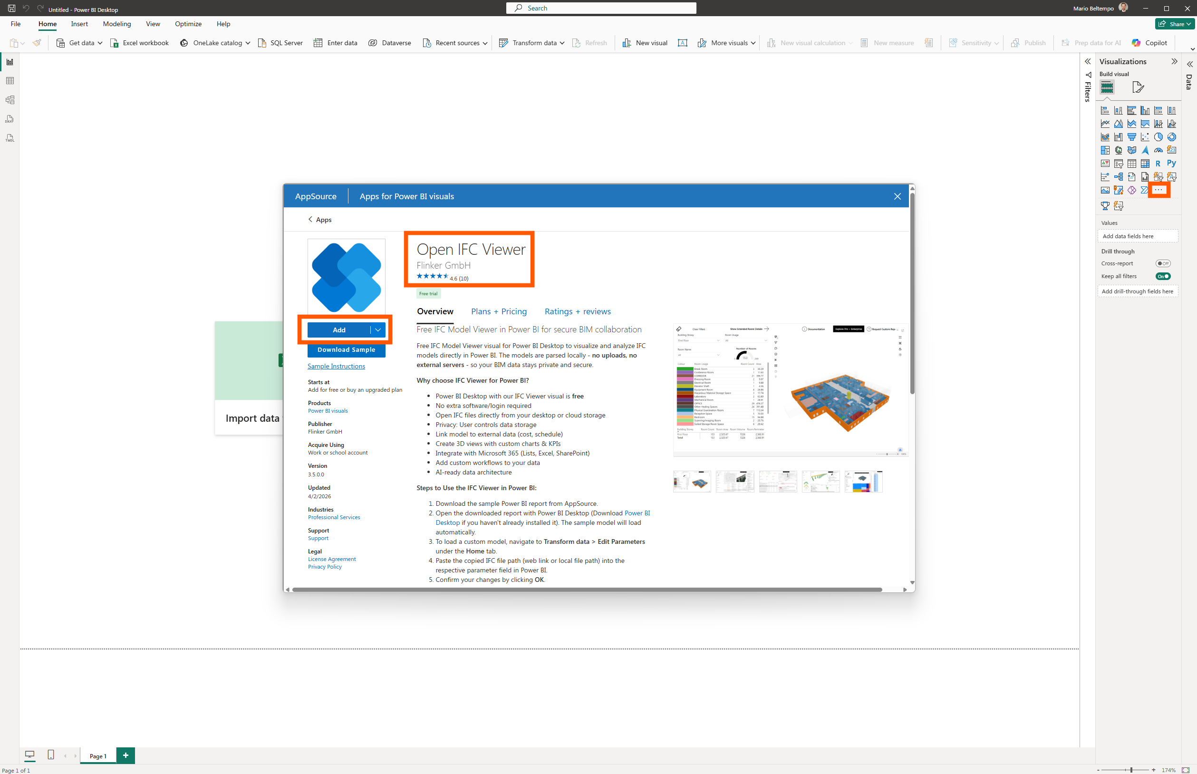
Task: Select the Matrix visual
Action: 1145,164
